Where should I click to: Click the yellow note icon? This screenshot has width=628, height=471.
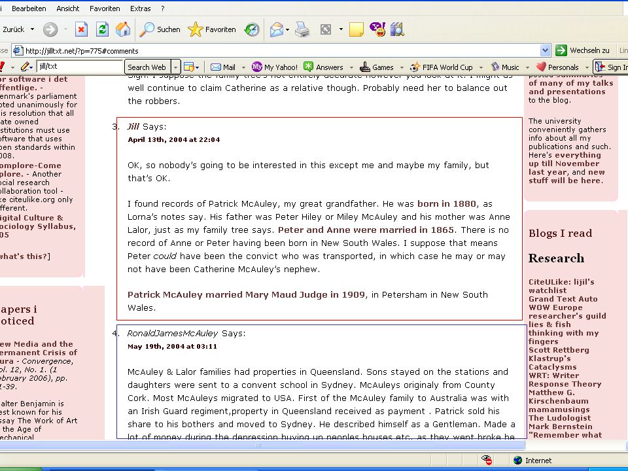(356, 29)
